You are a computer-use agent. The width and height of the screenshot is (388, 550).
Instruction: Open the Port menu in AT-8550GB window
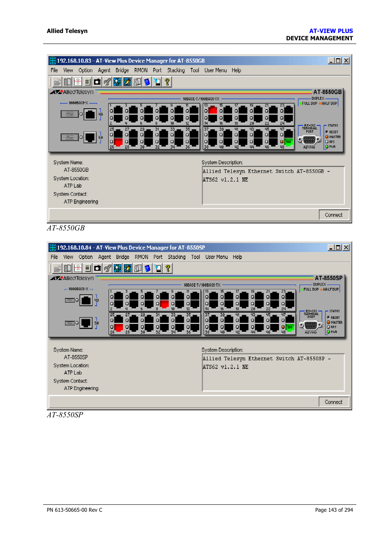(157, 70)
